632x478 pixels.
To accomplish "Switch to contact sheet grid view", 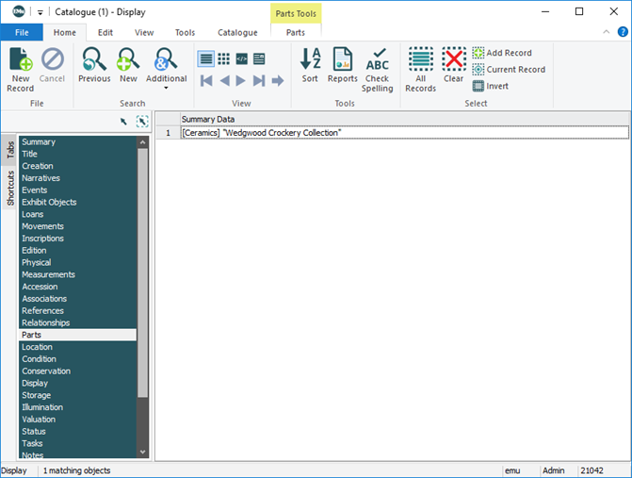I will pos(224,58).
